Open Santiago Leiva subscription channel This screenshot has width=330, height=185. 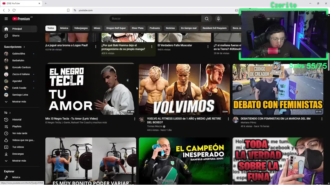tap(19, 95)
